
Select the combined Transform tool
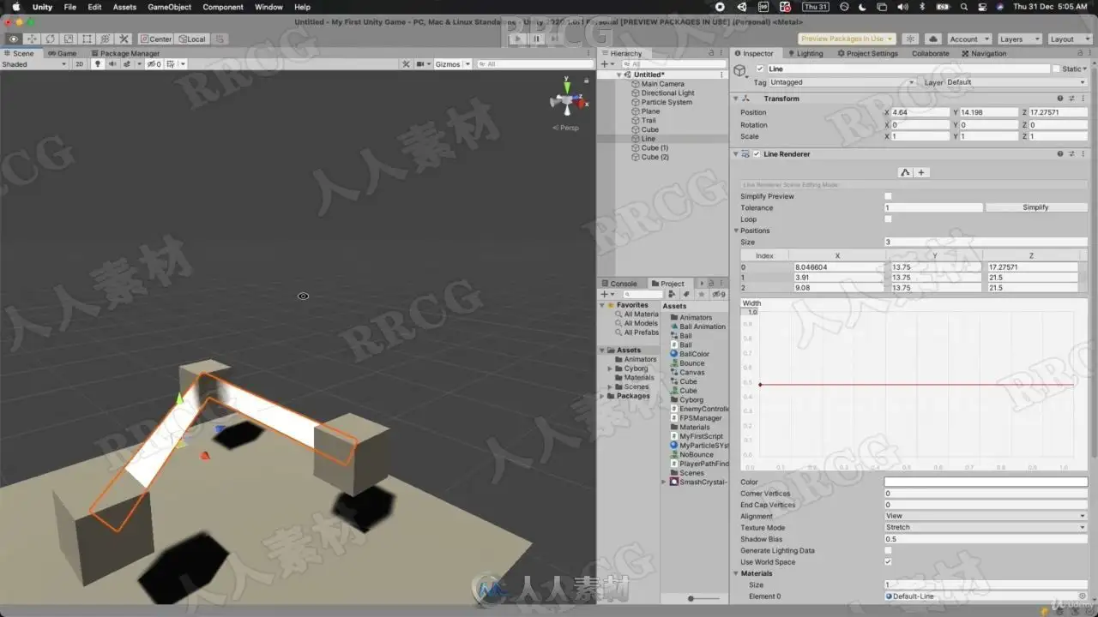105,39
